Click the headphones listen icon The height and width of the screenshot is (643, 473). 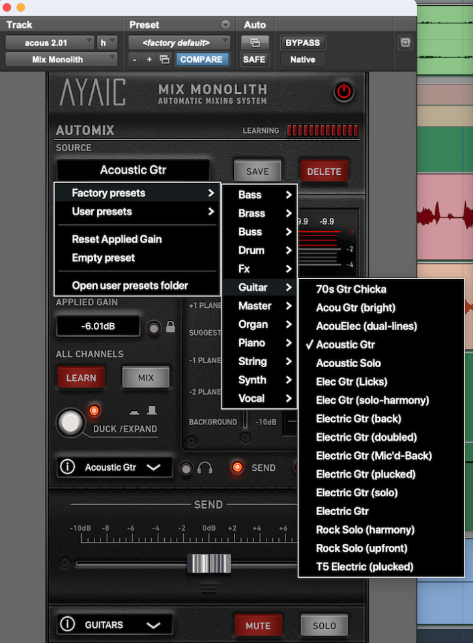coord(205,468)
